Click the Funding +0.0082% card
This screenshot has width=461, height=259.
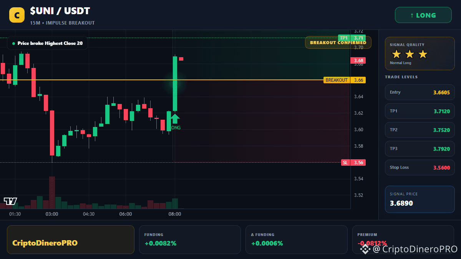[x=190, y=239]
